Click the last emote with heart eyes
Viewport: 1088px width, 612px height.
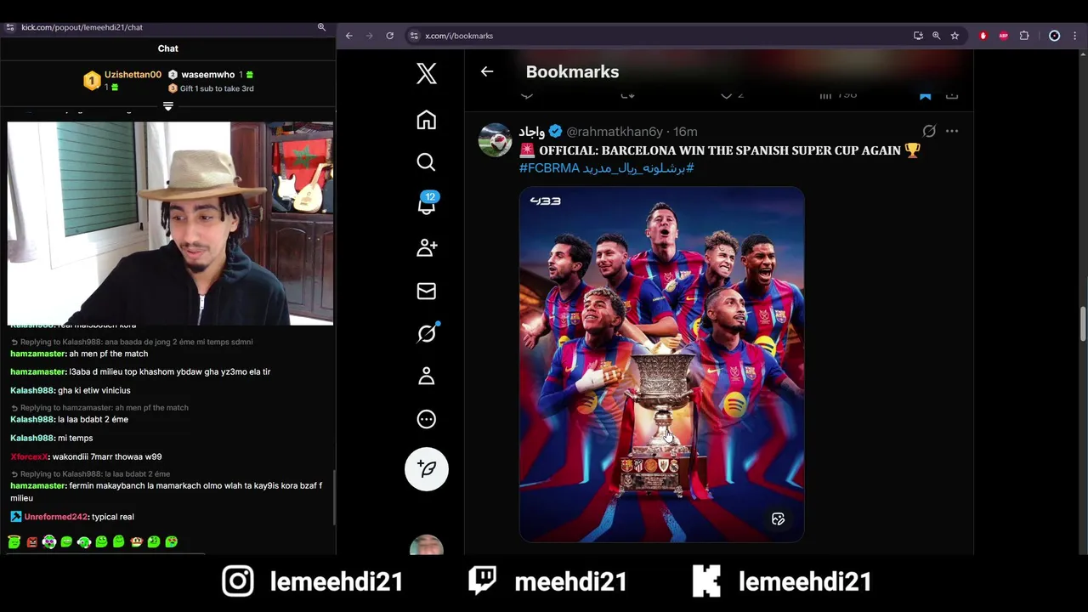[171, 541]
